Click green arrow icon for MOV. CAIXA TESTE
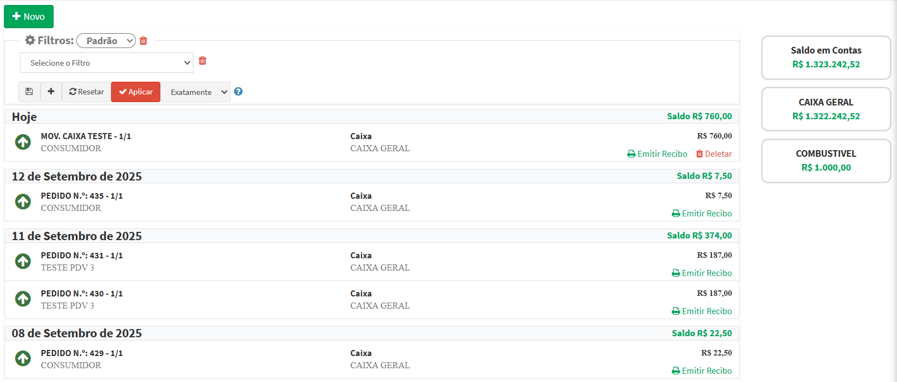The width and height of the screenshot is (897, 382). [x=23, y=142]
